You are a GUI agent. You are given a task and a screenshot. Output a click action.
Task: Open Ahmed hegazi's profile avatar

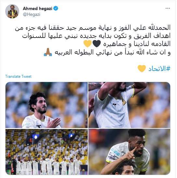click(12, 11)
